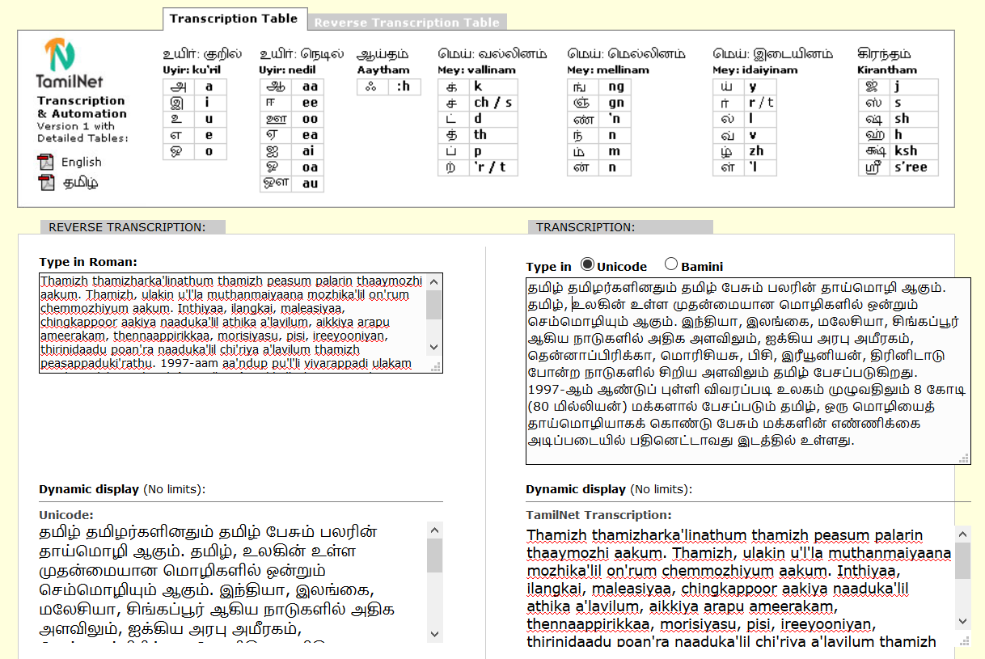This screenshot has width=985, height=659.
Task: Click down arrow in Unicode display scrollbar
Action: 434,633
